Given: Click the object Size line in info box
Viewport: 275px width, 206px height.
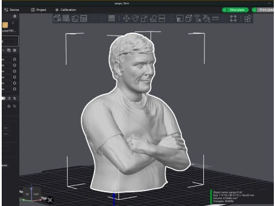Looking at the screenshot, I should click(x=234, y=195).
